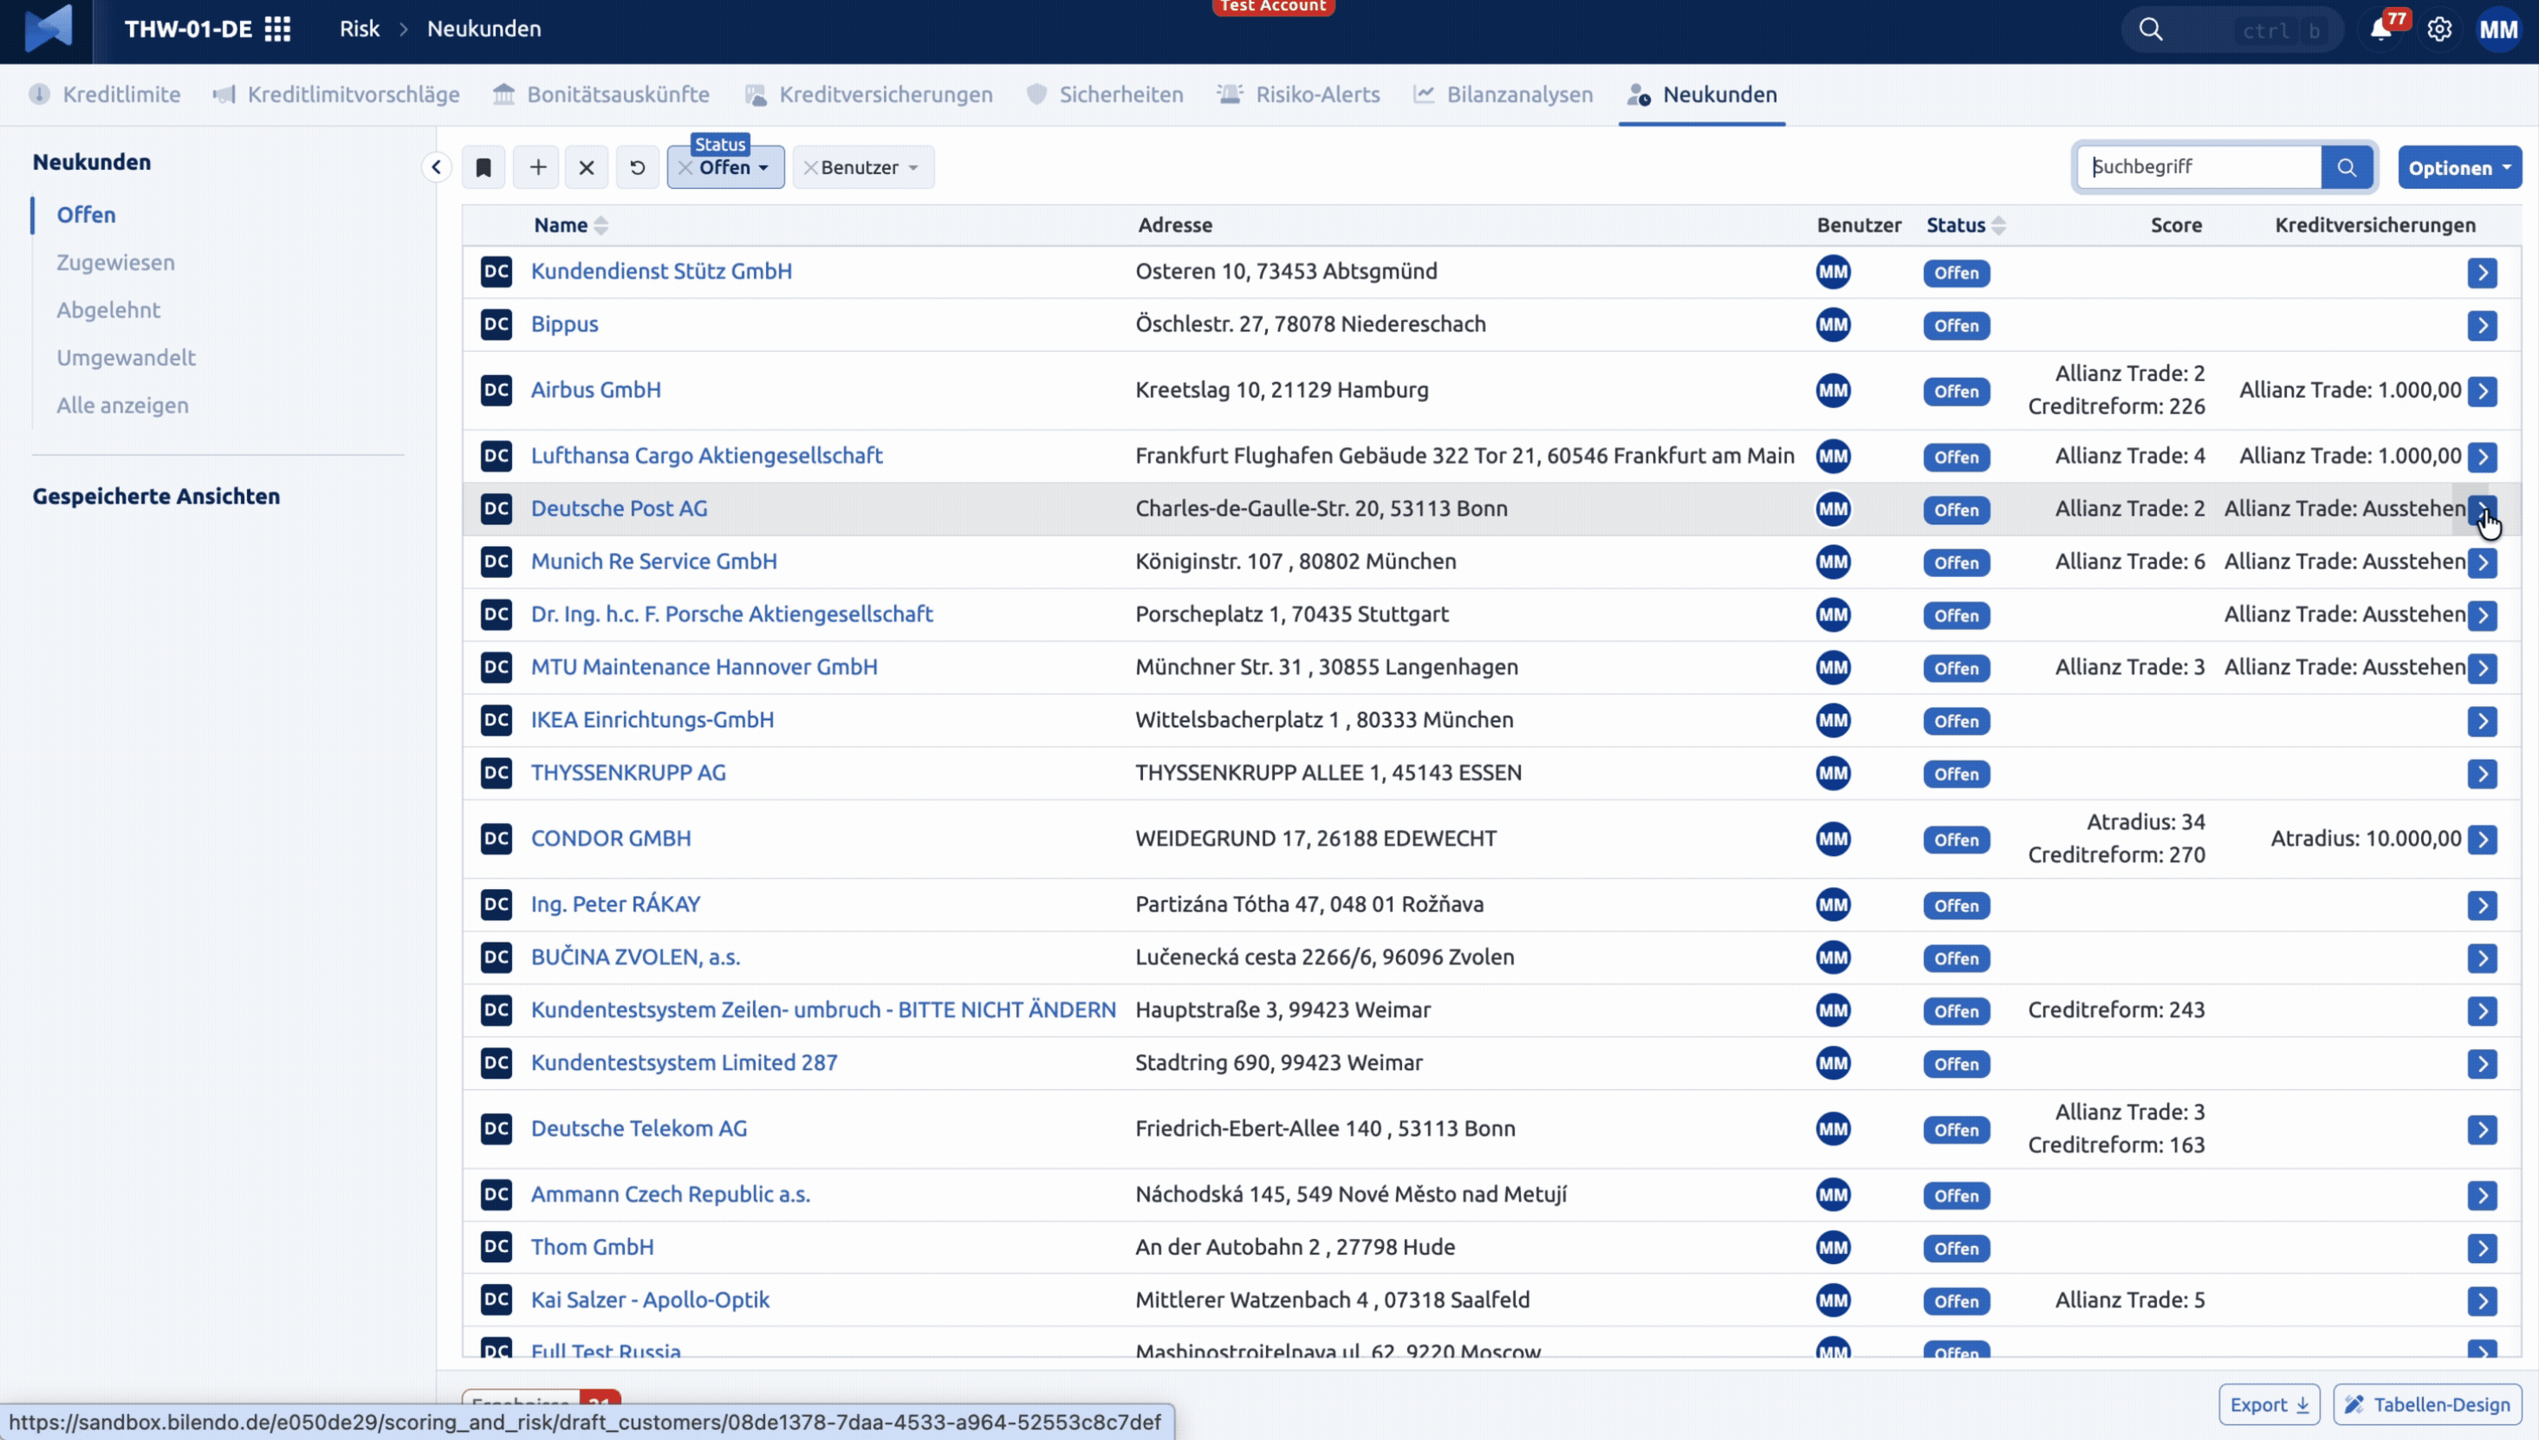Focus the Suchbegriff search field
This screenshot has height=1440, width=2539.
[2198, 167]
